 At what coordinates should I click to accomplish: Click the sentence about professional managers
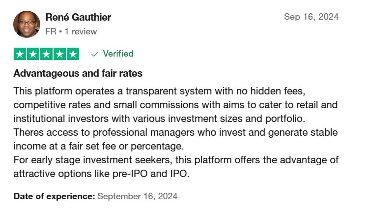click(175, 139)
